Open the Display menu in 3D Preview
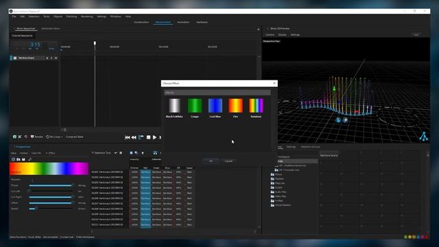439x247 pixels. [282, 35]
